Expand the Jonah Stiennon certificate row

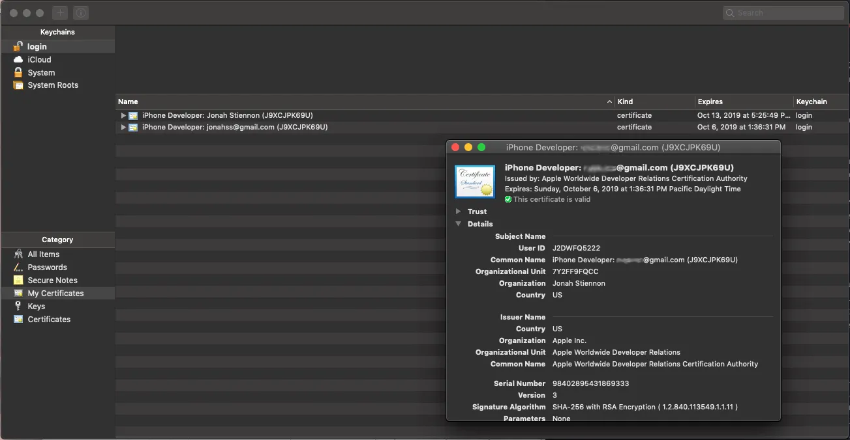pyautogui.click(x=123, y=115)
